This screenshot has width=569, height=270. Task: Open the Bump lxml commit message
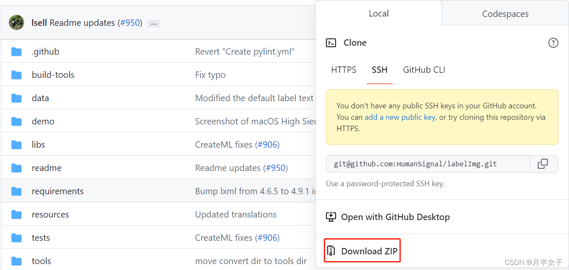click(x=255, y=191)
